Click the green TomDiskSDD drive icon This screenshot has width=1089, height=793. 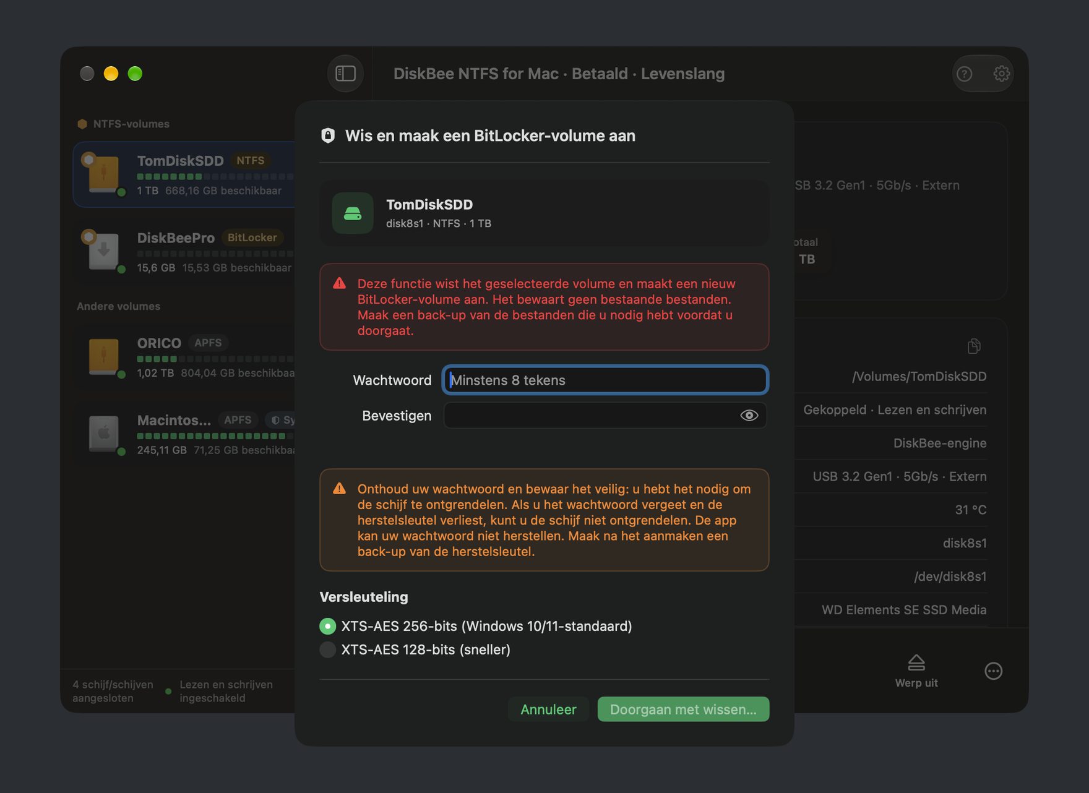(353, 213)
